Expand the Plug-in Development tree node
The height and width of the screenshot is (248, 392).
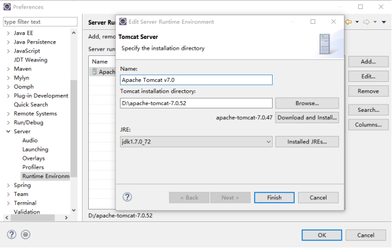(x=8, y=96)
